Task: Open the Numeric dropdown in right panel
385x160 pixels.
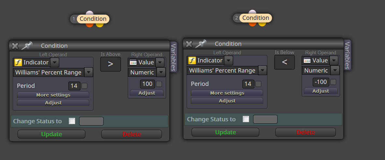Action: point(335,71)
